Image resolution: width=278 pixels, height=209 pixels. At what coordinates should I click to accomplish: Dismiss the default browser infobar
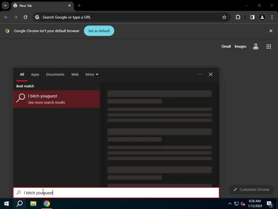[x=271, y=31]
